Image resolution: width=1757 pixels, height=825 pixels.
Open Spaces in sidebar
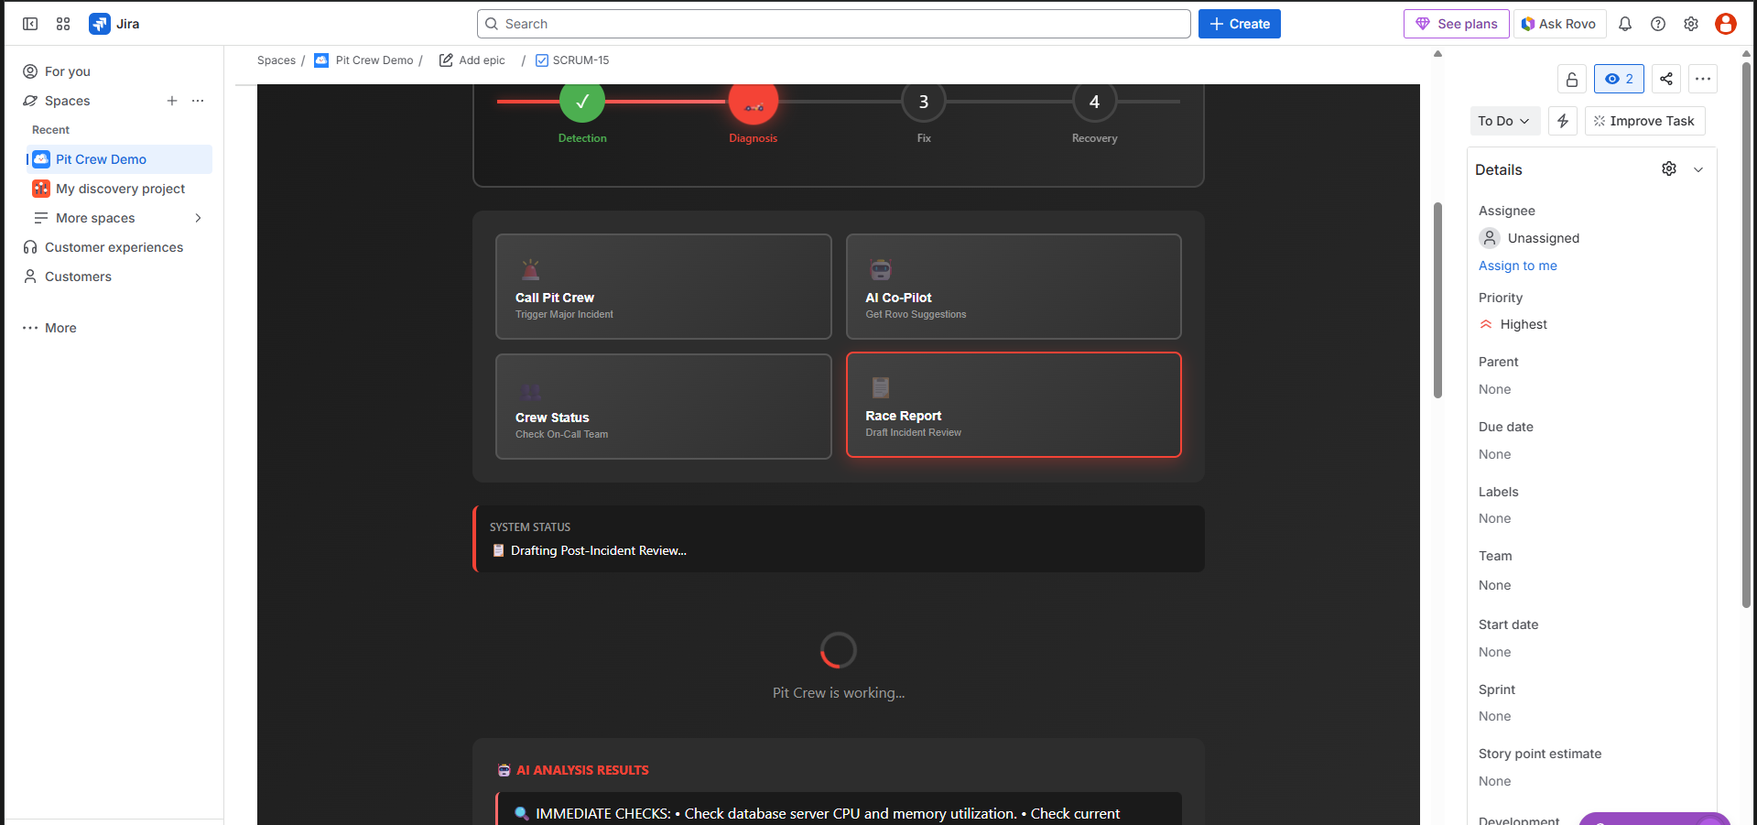(67, 101)
